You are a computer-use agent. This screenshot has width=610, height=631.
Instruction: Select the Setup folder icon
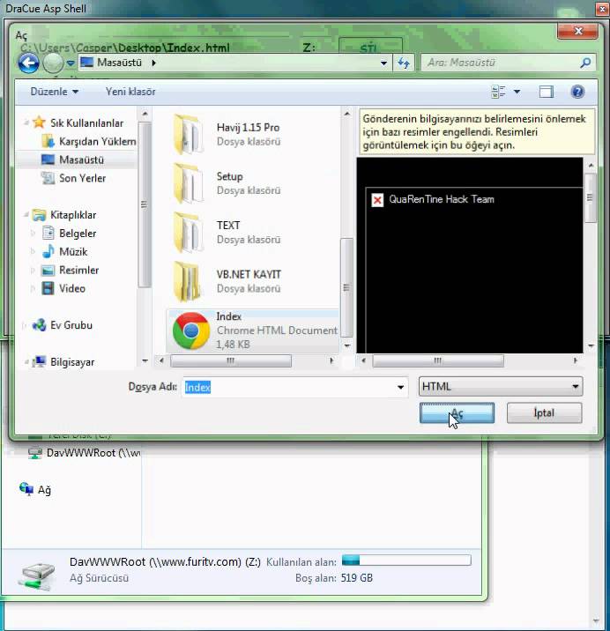[188, 183]
